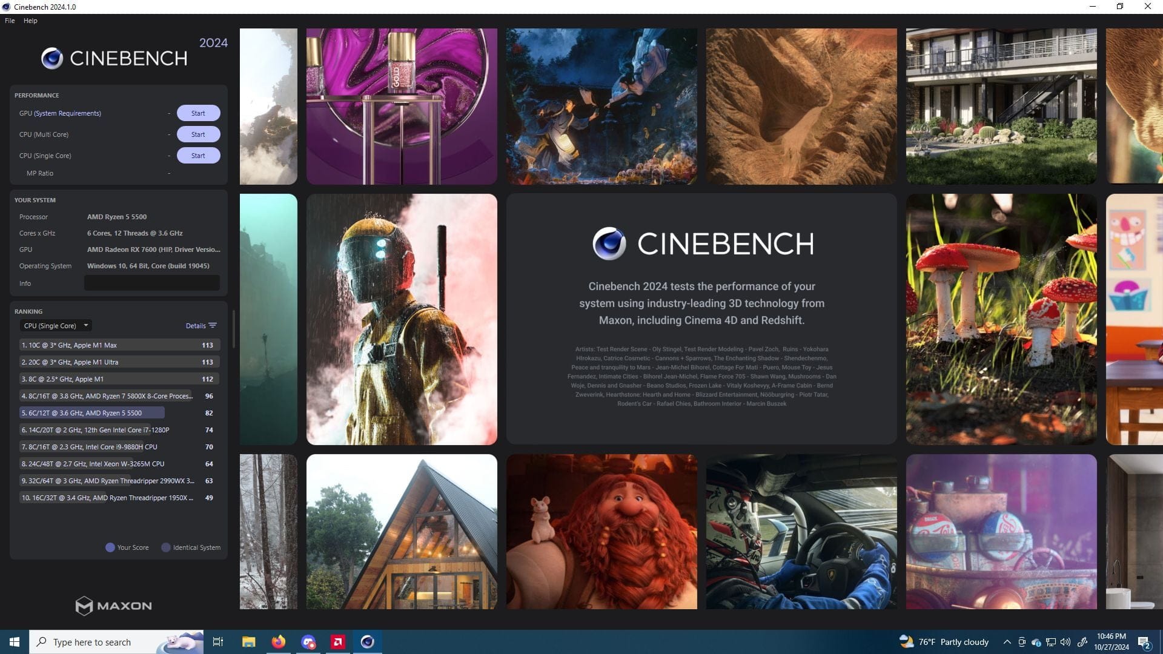
Task: Open the race car driver render thumbnail
Action: point(801,532)
